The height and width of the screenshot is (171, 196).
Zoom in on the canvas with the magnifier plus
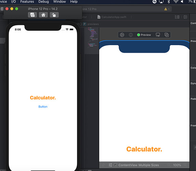coord(185,165)
